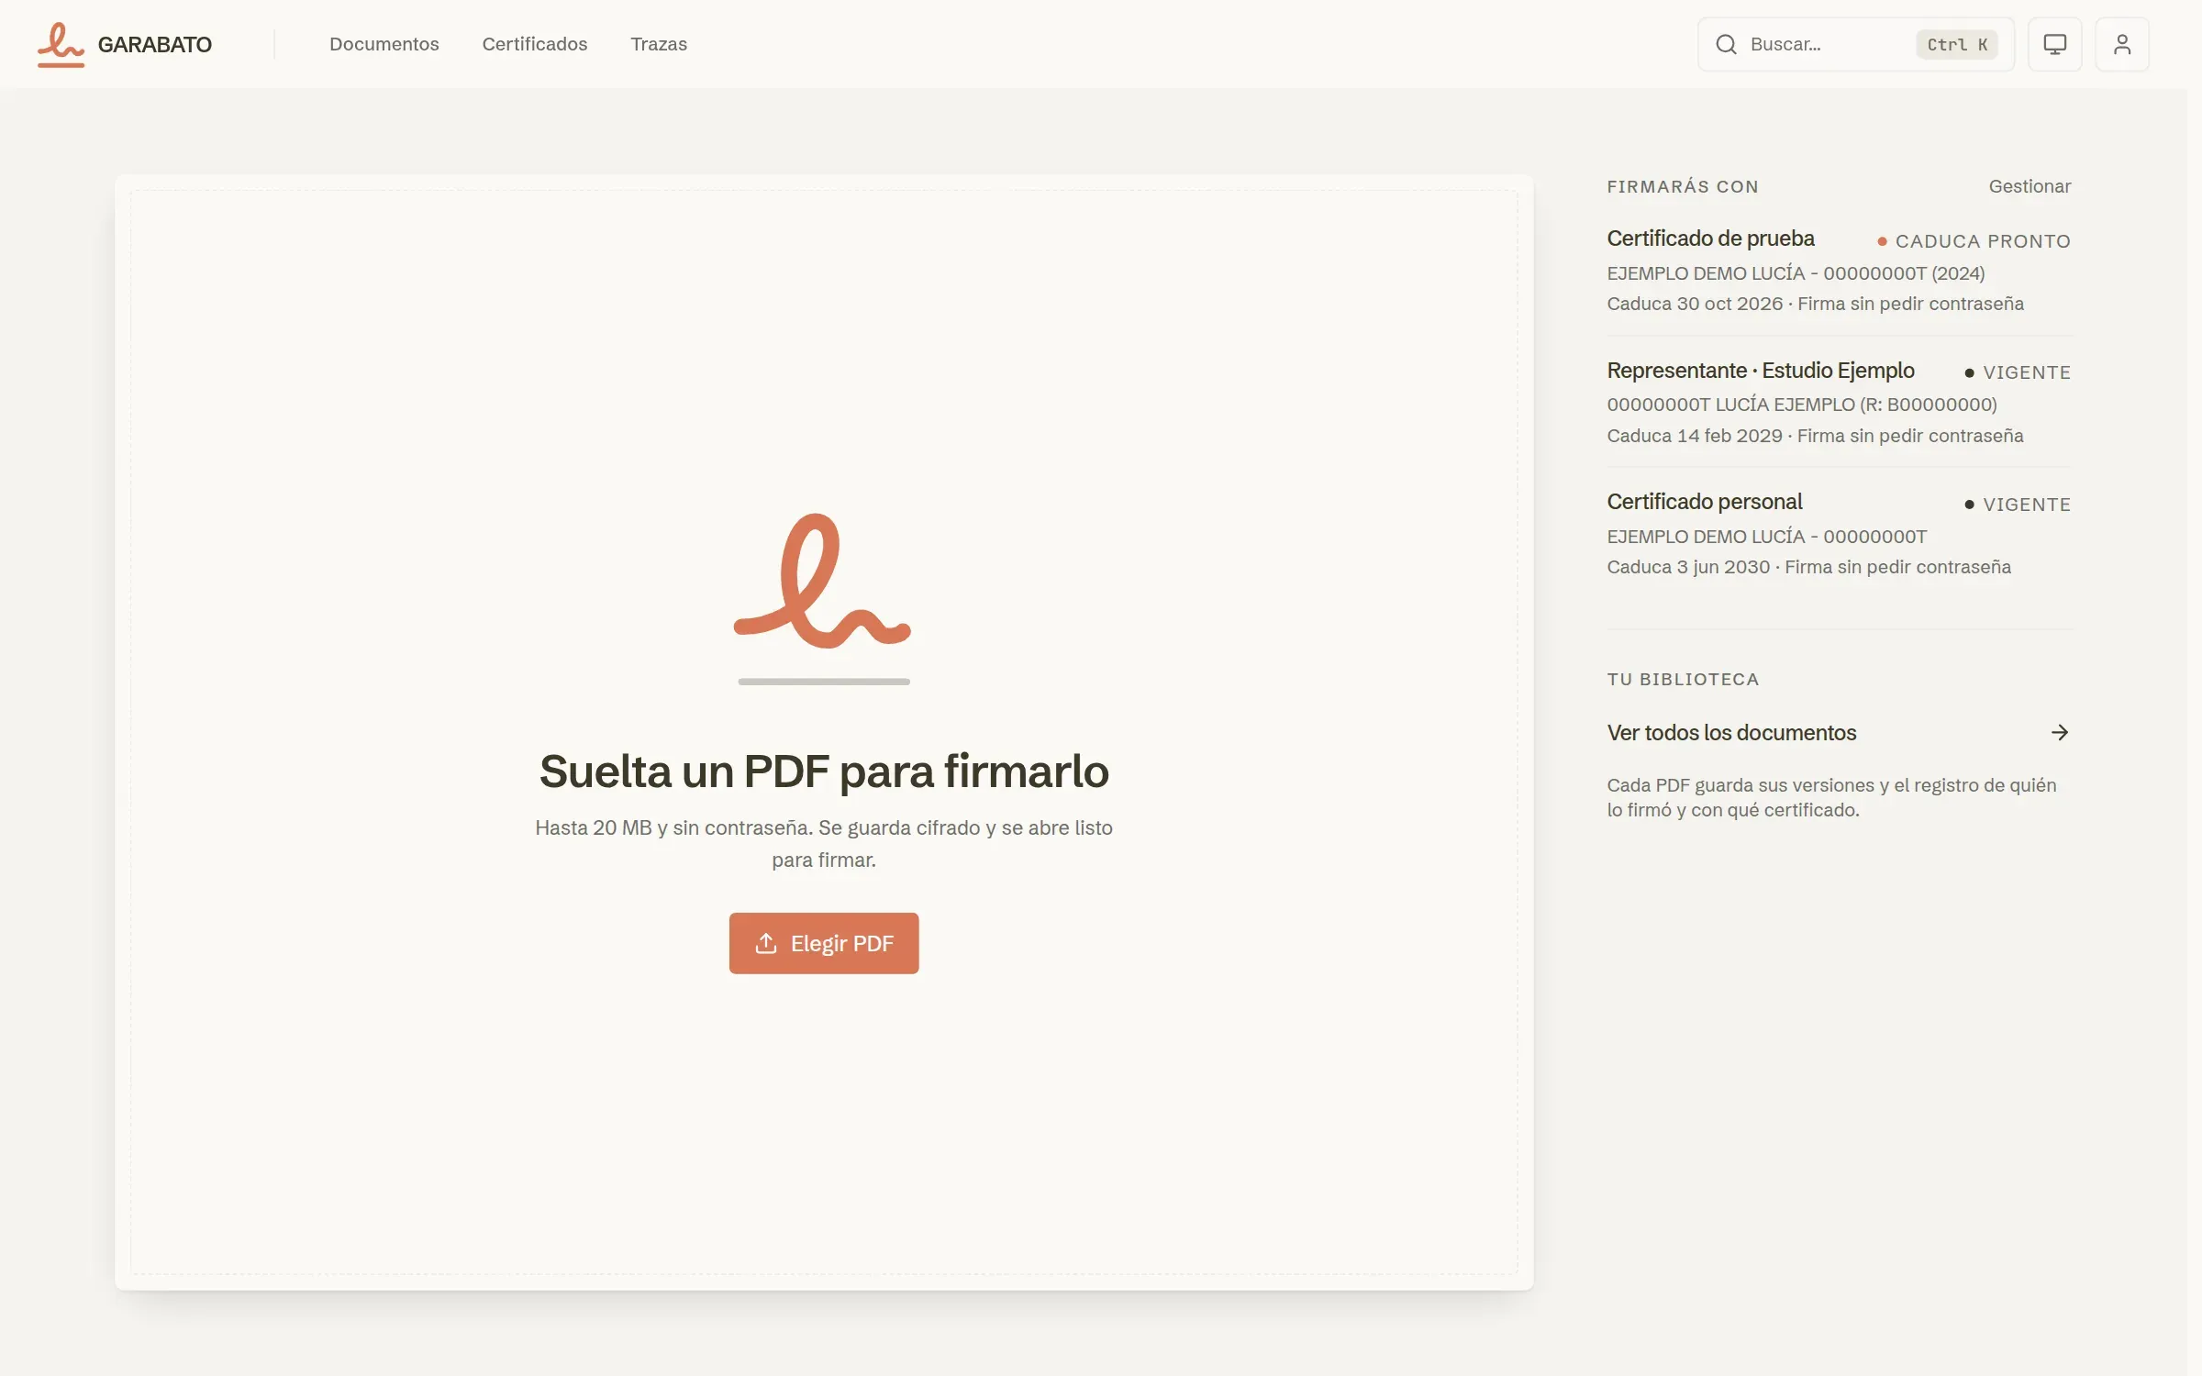This screenshot has width=2202, height=1376.
Task: Click '00000000T LUCÍA EJEMPLO (R: B00000000)'
Action: click(x=1802, y=405)
